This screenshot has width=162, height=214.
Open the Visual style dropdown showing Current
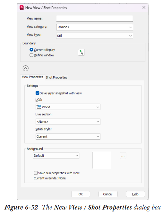click(x=68, y=136)
